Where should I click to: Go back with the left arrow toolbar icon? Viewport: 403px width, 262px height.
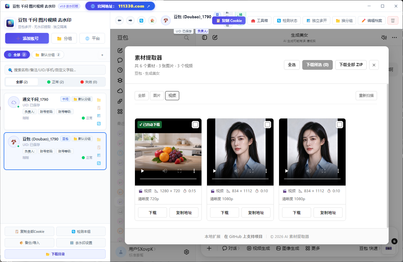click(x=119, y=20)
